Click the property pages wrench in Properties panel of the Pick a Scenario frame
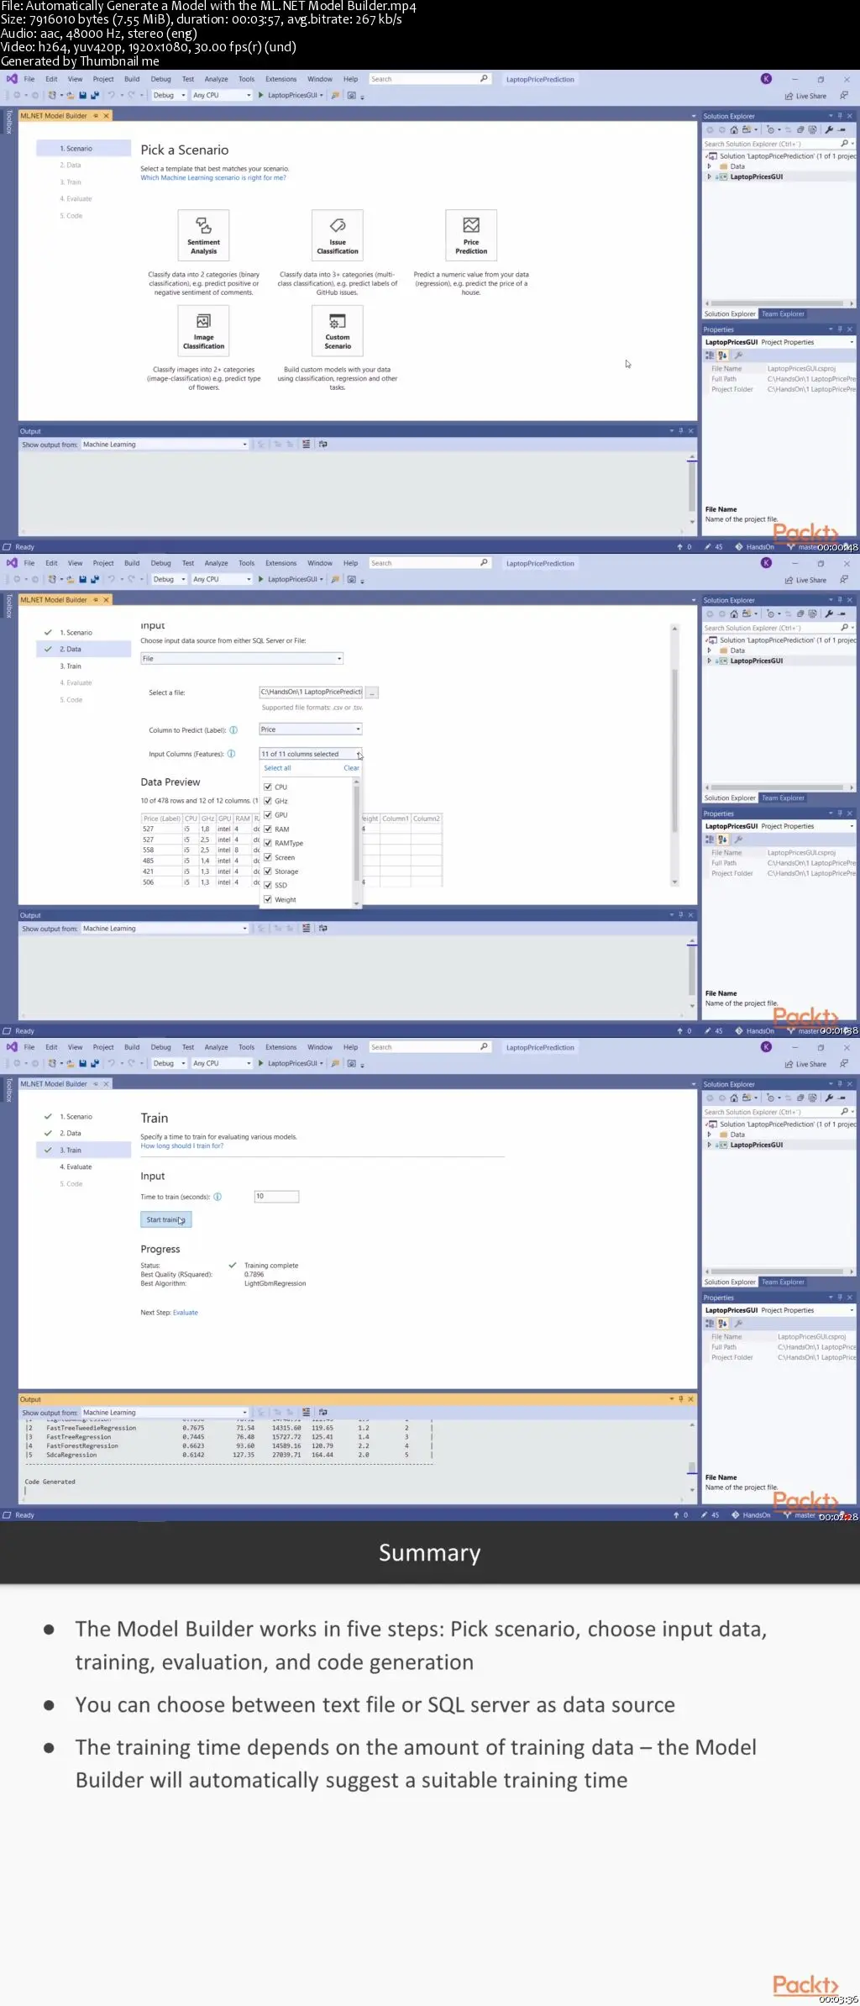The image size is (860, 2006). (739, 355)
